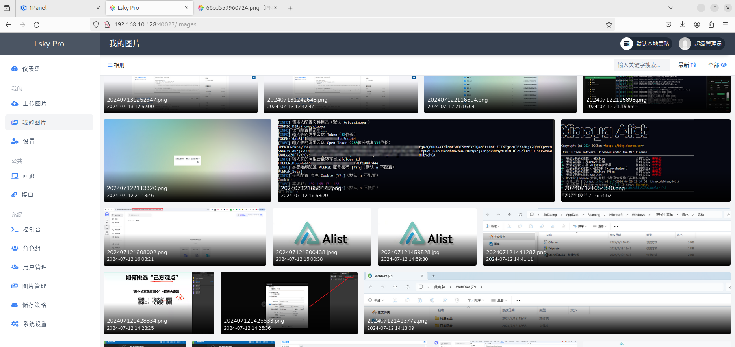Viewport: 735px width, 347px height.
Task: Click the browser address bar URL
Action: tap(155, 24)
